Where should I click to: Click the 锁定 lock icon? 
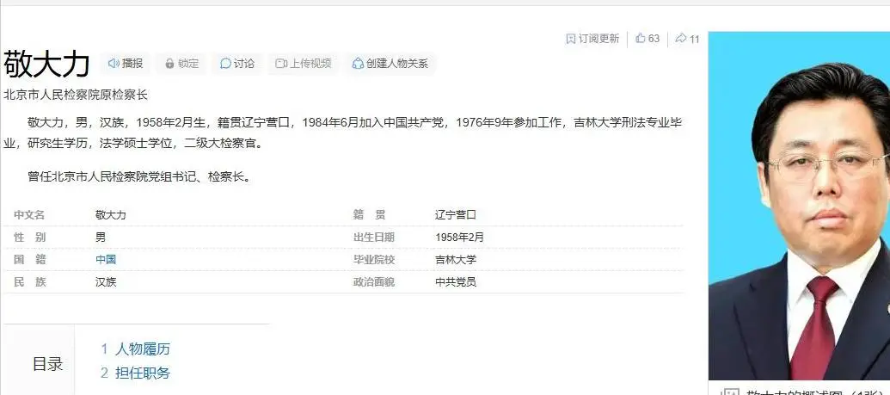[x=169, y=64]
